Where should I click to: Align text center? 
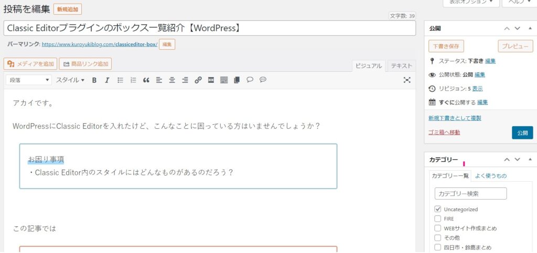click(x=172, y=80)
